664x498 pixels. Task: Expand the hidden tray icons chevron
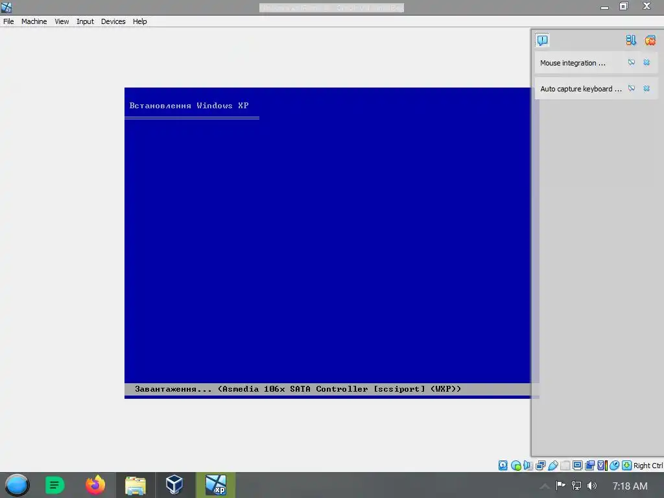(545, 486)
